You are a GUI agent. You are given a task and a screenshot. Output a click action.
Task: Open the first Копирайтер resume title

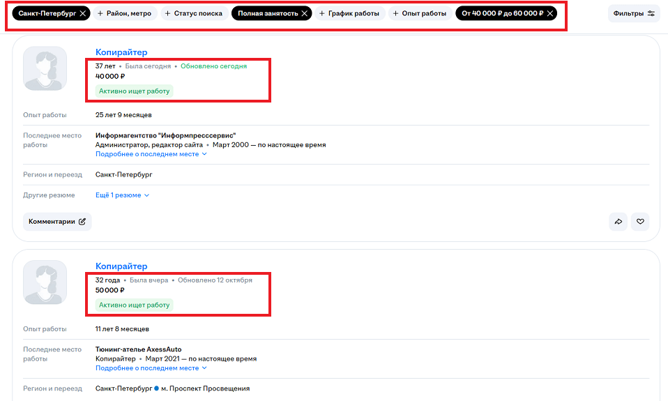pos(121,52)
